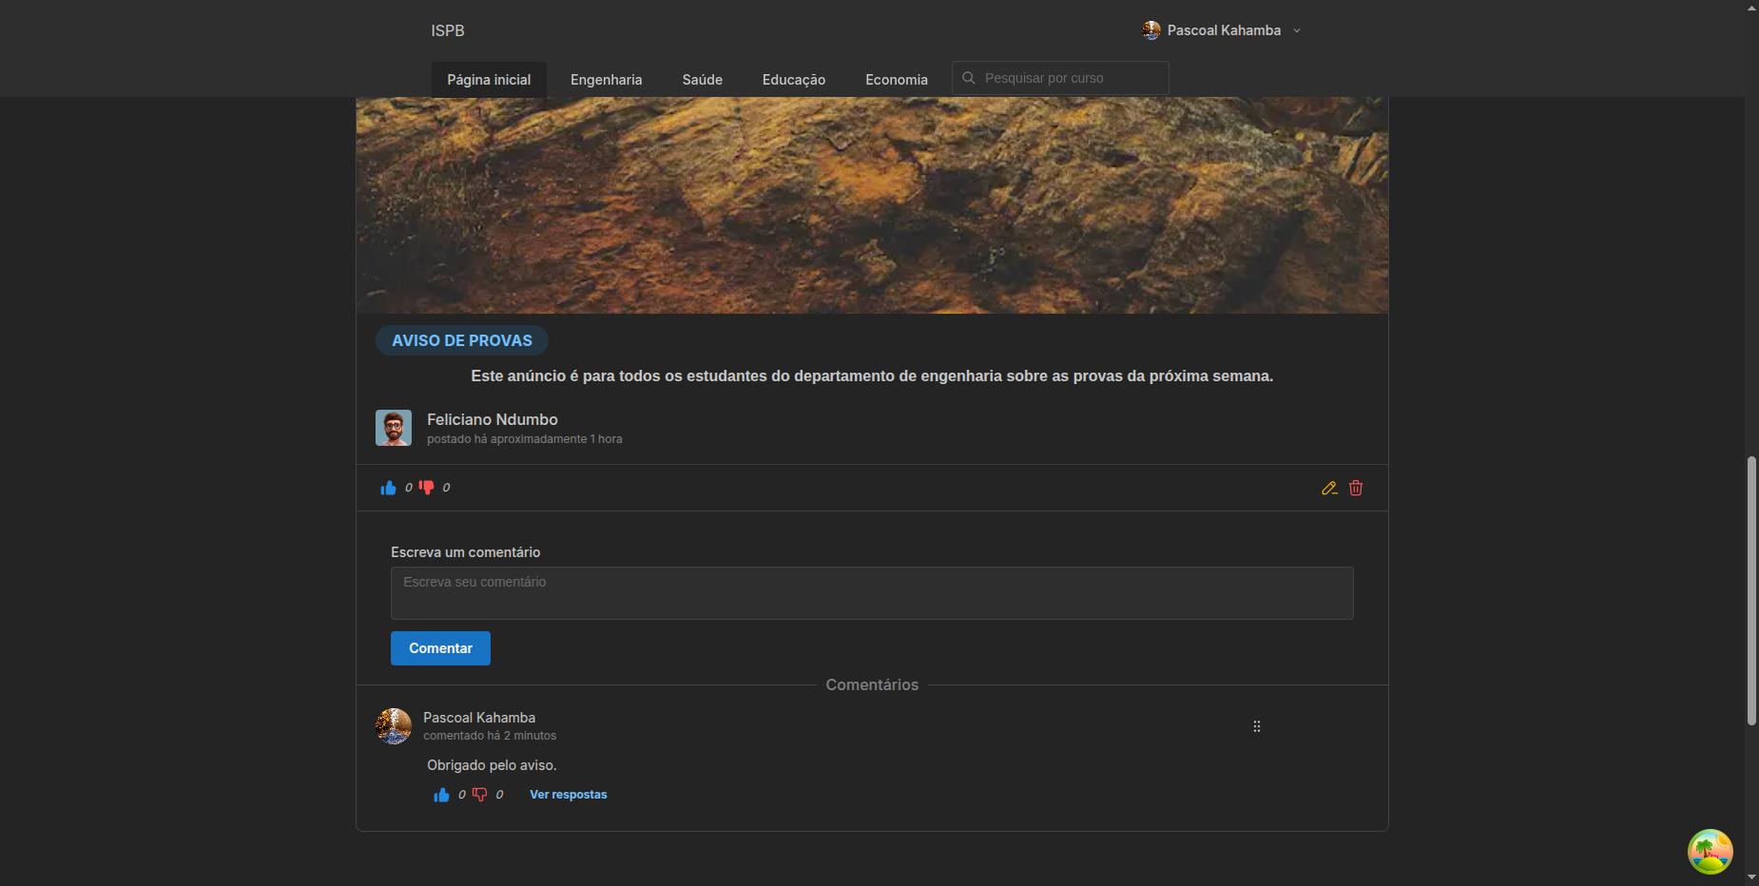Focus the 'Escreva seu comentário' text box
The width and height of the screenshot is (1759, 886).
point(872,593)
